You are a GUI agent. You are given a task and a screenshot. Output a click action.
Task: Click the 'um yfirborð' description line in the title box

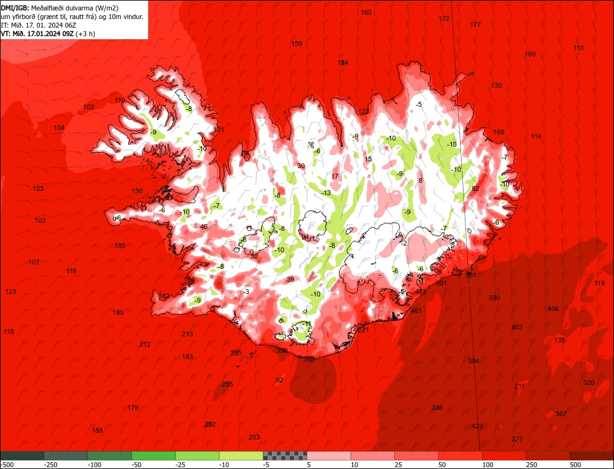tap(72, 17)
